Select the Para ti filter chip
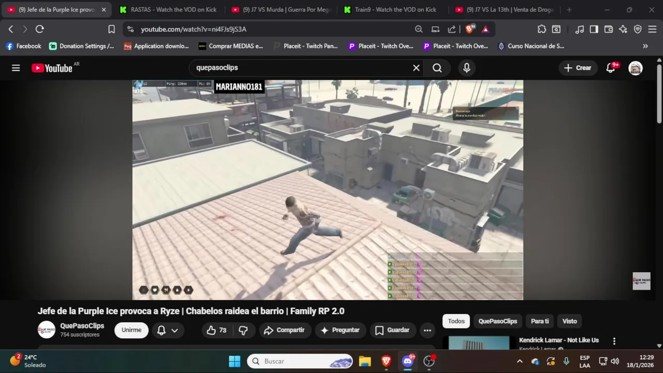Viewport: 663px width, 373px height. (x=540, y=321)
